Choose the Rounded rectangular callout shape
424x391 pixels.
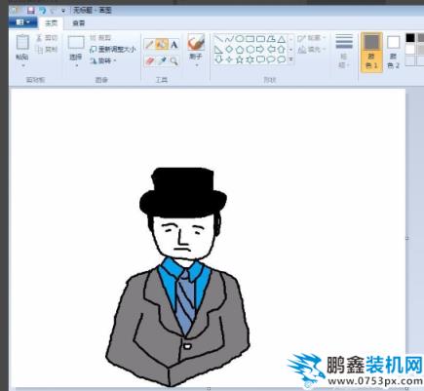(260, 59)
